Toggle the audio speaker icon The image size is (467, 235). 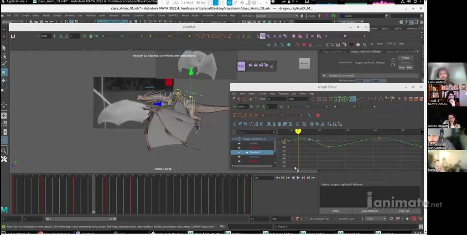click(408, 219)
